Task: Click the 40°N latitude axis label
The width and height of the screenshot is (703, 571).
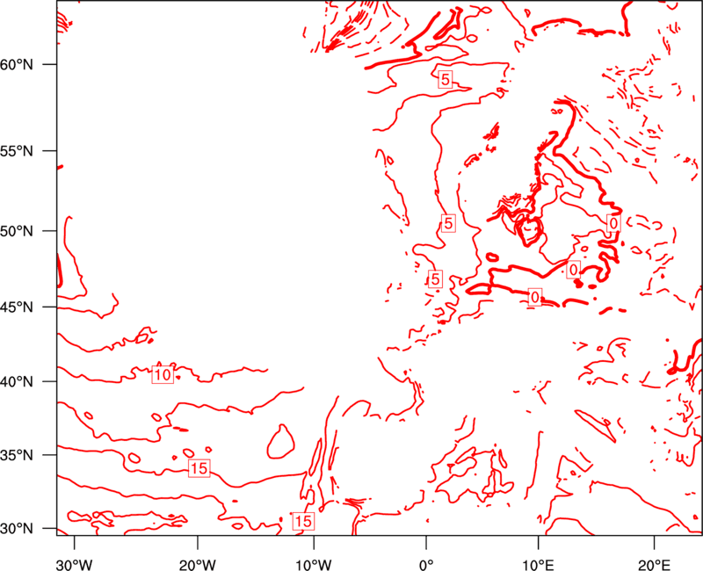Action: (17, 382)
